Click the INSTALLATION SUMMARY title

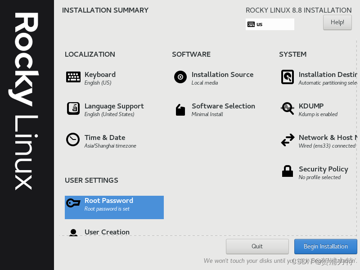[105, 10]
